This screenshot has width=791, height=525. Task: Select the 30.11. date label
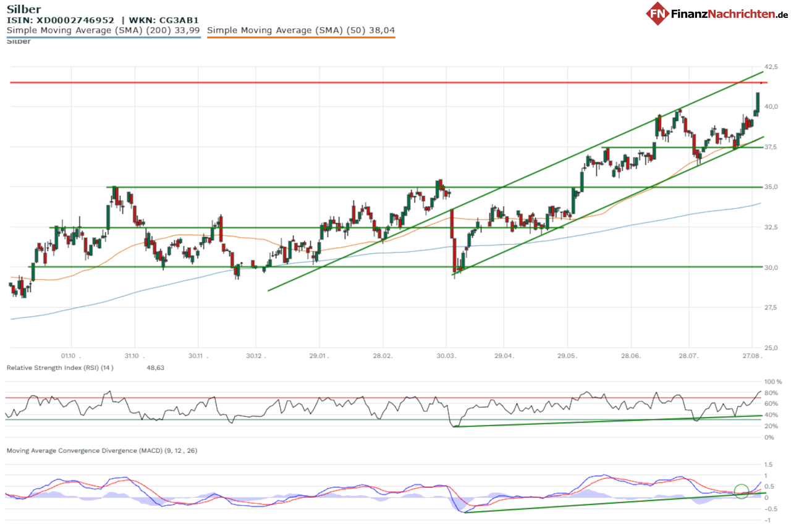pyautogui.click(x=198, y=356)
